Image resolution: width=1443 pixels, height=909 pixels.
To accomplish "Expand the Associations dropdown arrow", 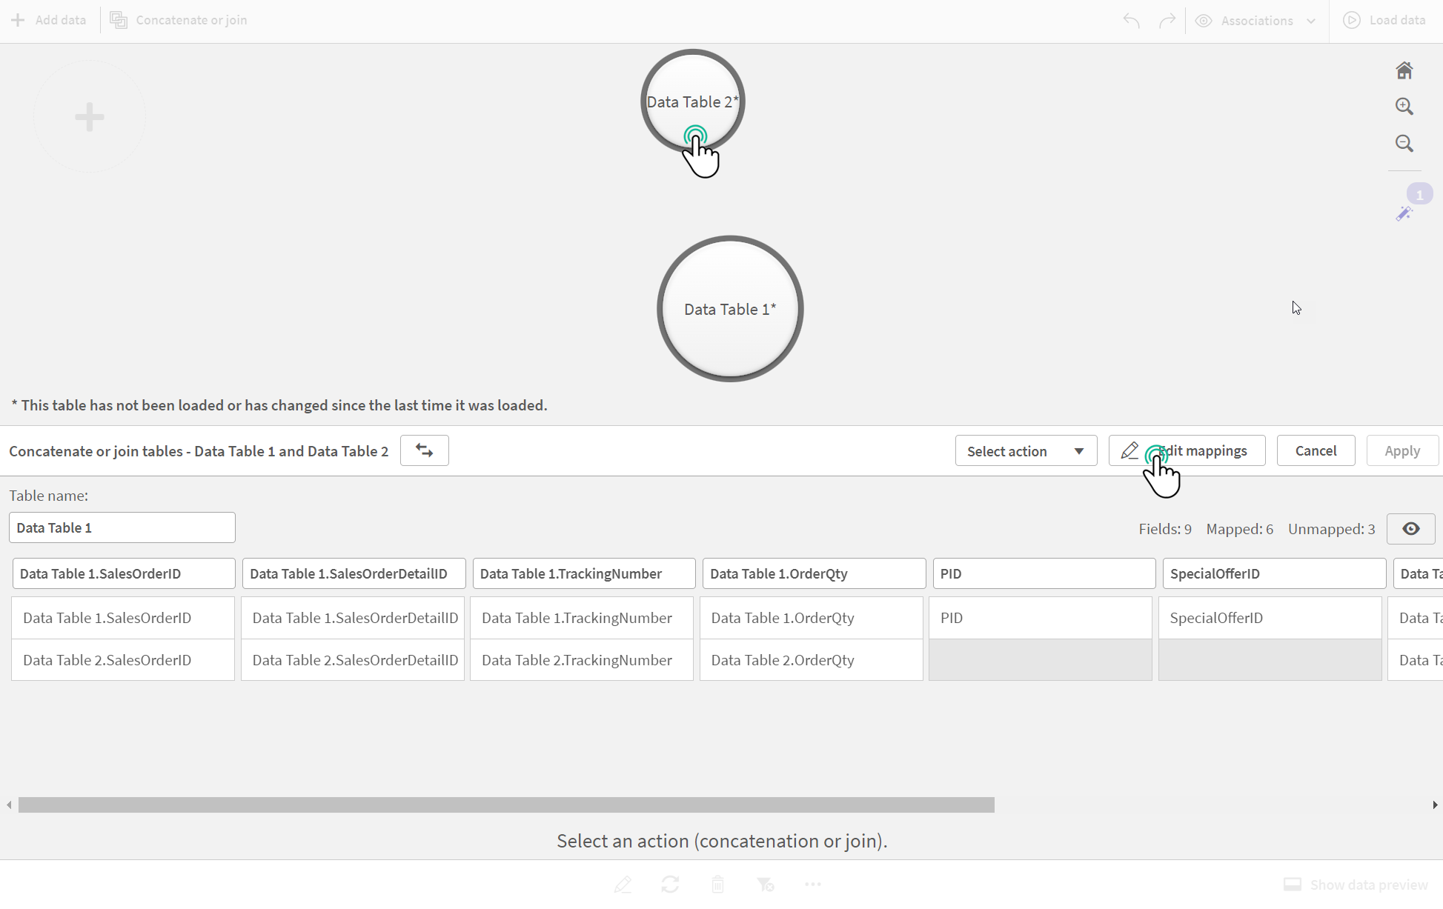I will (x=1310, y=19).
